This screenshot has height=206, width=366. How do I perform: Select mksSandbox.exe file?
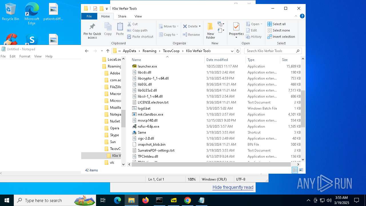150,114
